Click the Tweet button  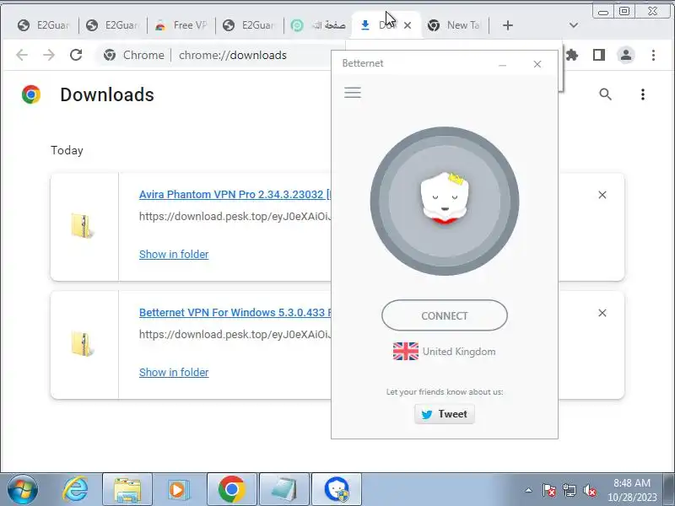(x=445, y=414)
